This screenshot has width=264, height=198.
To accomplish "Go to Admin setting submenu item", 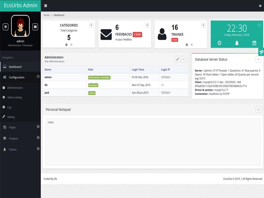I will point(20,97).
